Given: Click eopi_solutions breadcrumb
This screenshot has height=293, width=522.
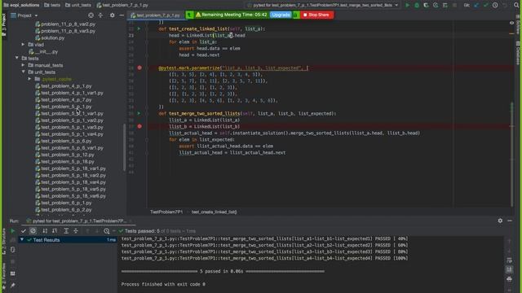Looking at the screenshot, I should (21, 6).
